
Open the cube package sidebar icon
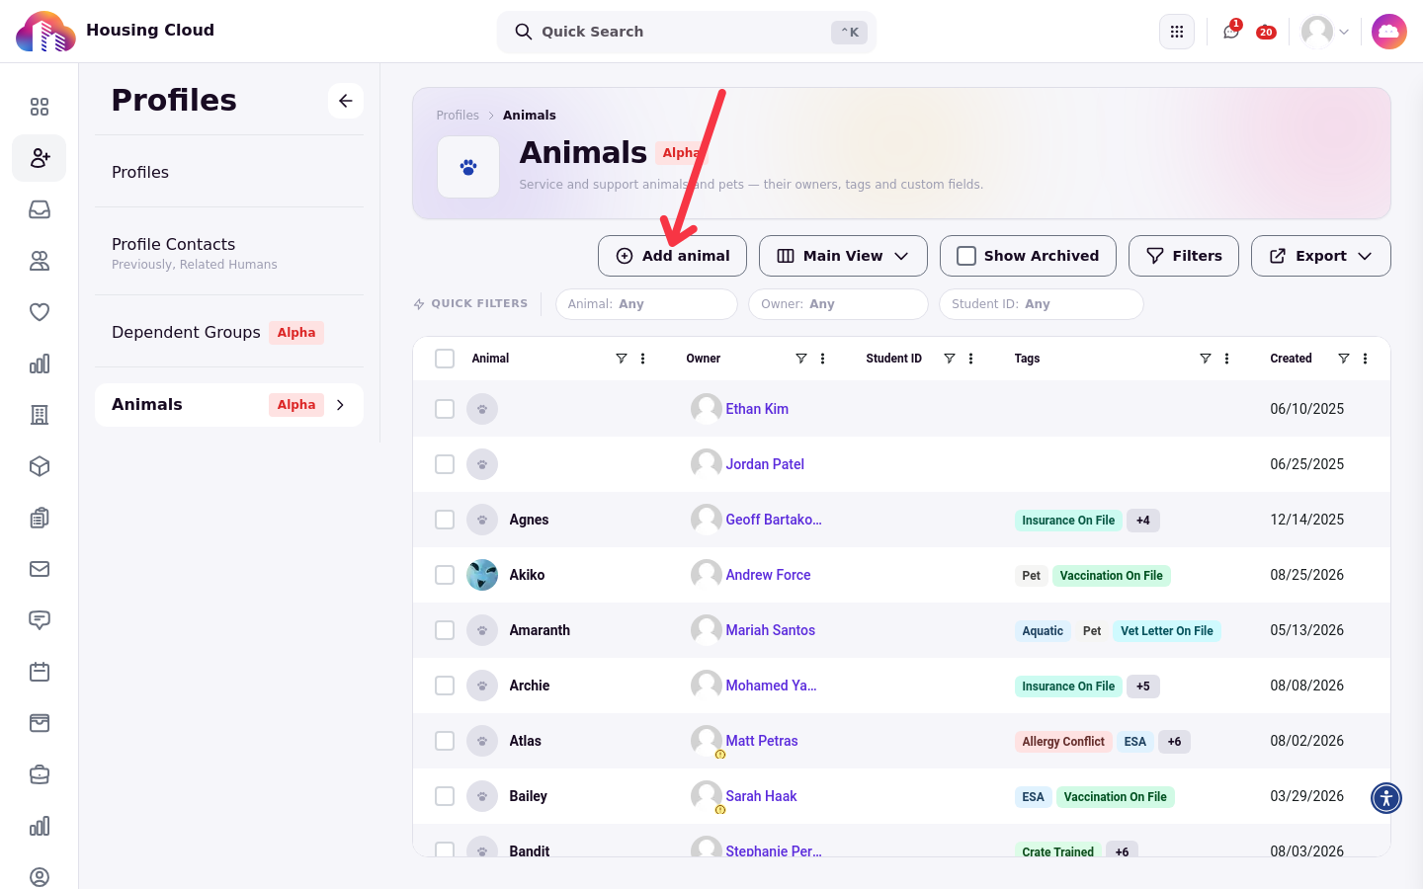click(x=40, y=466)
